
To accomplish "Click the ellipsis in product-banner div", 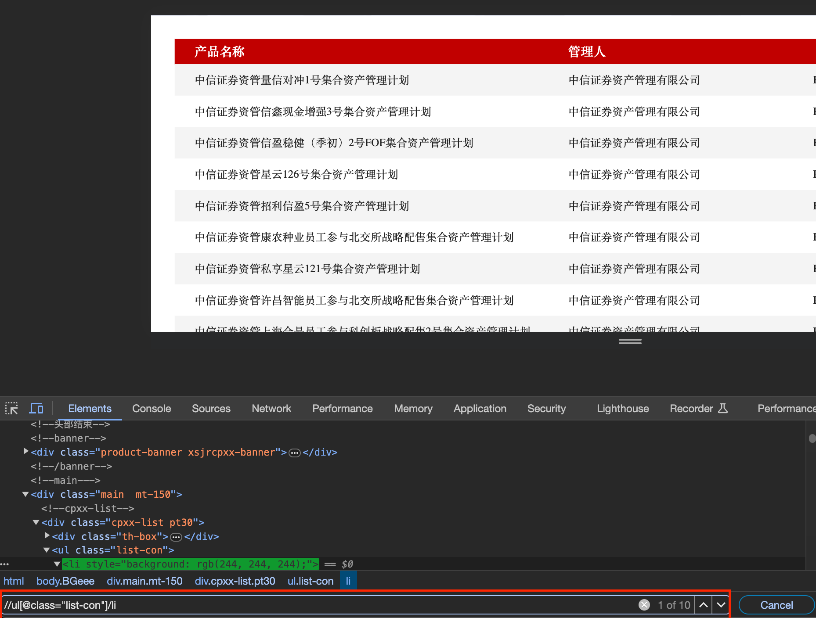I will [x=295, y=453].
